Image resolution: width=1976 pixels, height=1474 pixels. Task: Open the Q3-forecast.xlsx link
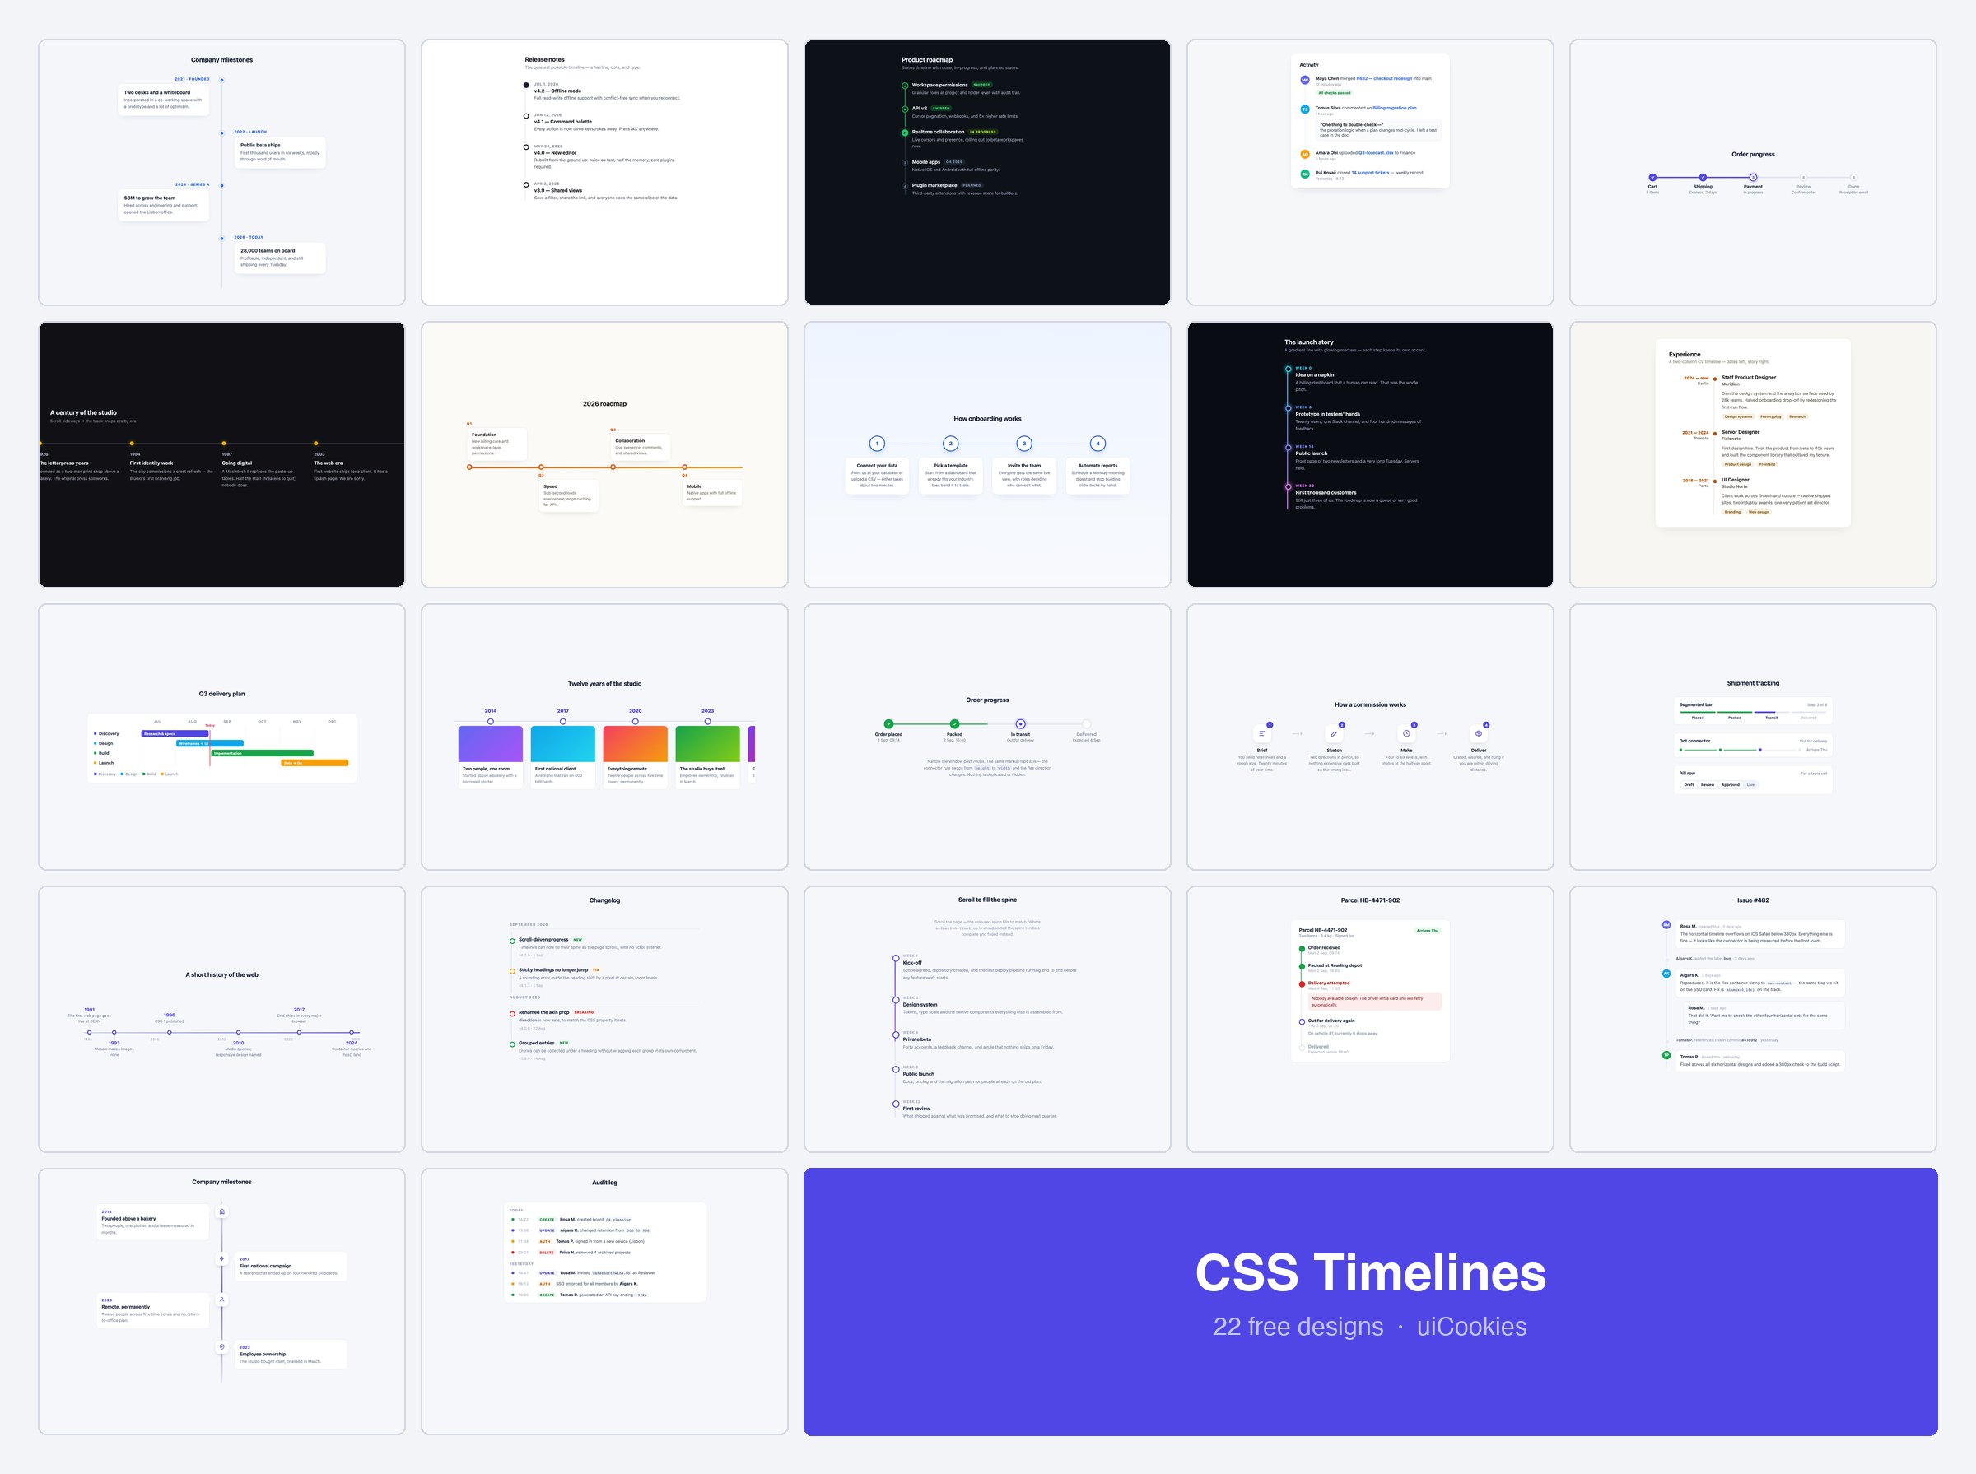pyautogui.click(x=1377, y=152)
